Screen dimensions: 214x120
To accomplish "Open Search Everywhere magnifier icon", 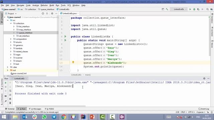I will coord(207,9).
